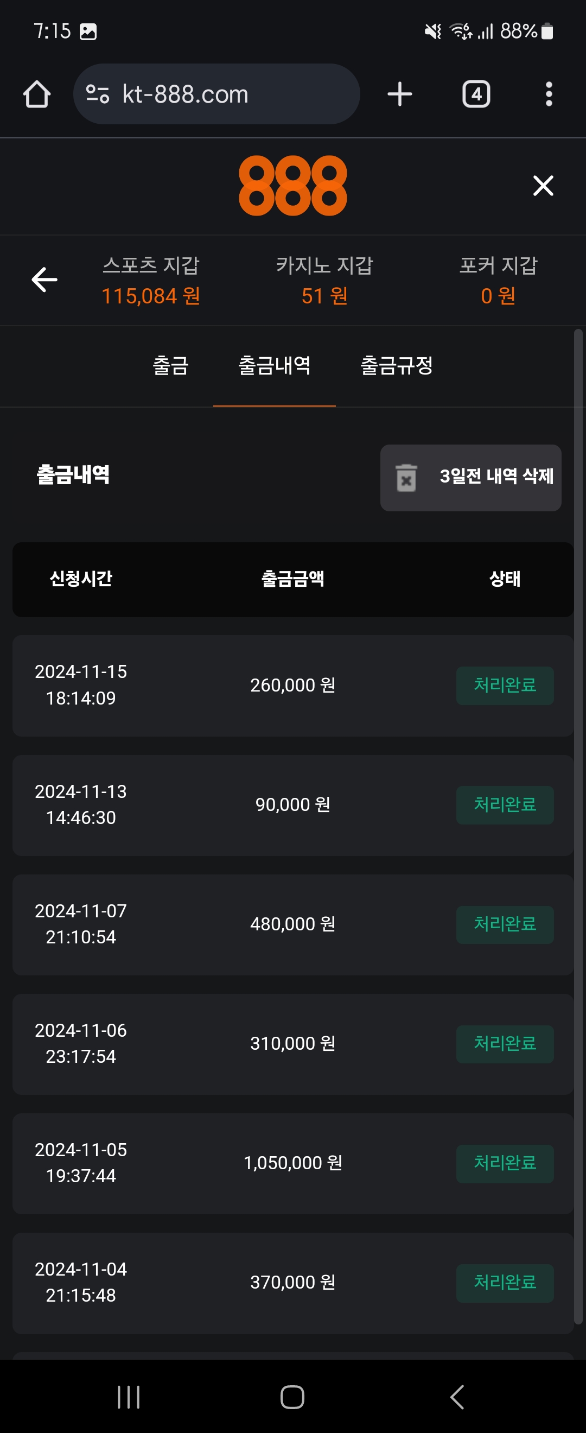Open the browser three-dot menu

point(549,94)
